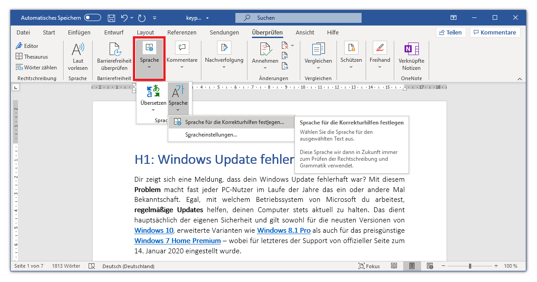This screenshot has width=537, height=282.
Task: Click the Teilen share button
Action: click(451, 32)
